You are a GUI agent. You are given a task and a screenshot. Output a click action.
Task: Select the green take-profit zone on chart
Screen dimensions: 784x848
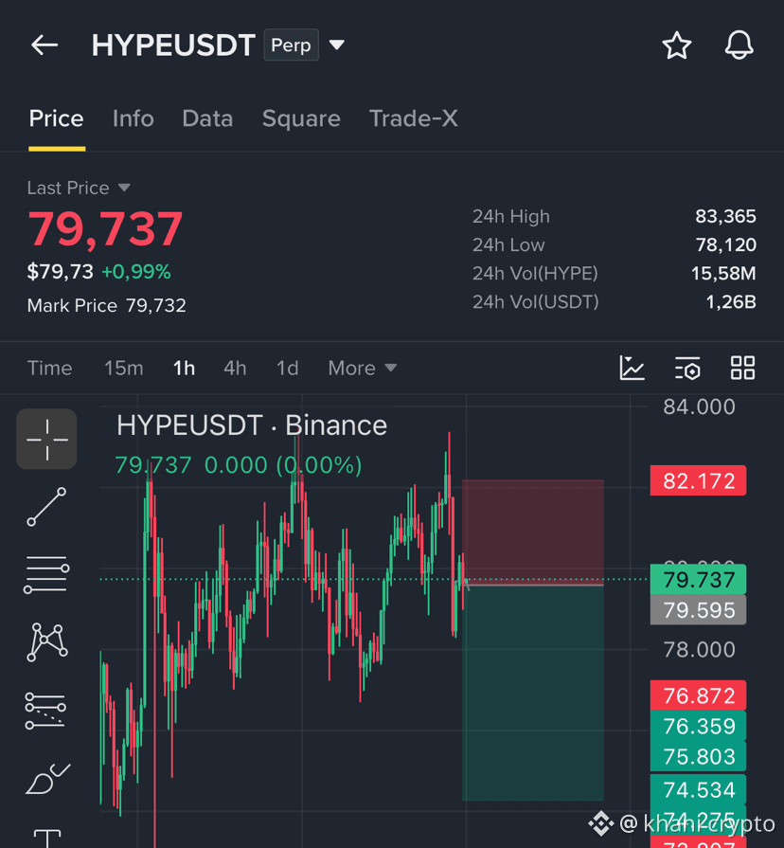pos(533,694)
